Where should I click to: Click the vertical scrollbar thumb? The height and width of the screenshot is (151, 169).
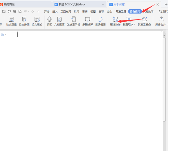(164, 80)
